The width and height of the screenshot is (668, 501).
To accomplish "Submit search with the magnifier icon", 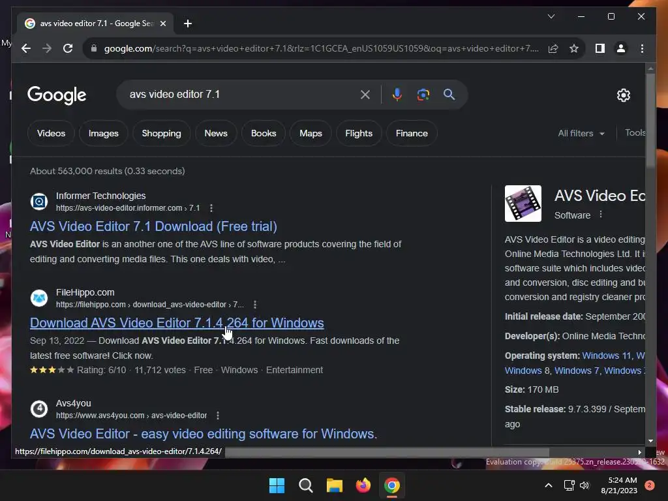I will tap(449, 95).
